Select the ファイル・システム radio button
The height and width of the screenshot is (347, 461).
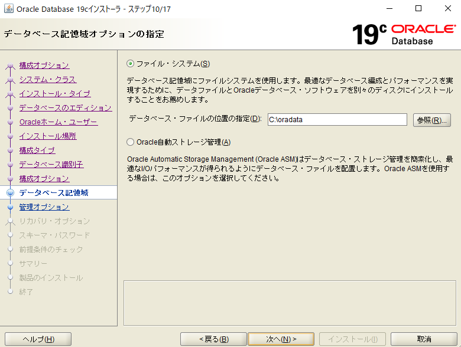pyautogui.click(x=131, y=64)
